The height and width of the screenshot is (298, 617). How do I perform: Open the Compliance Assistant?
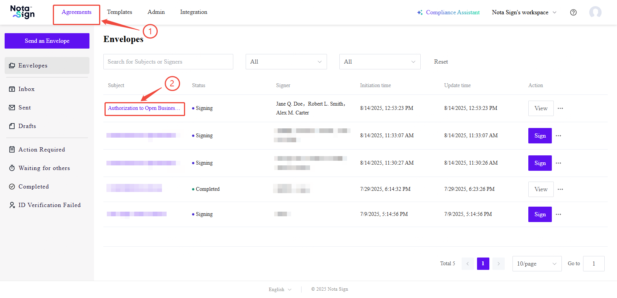click(448, 12)
